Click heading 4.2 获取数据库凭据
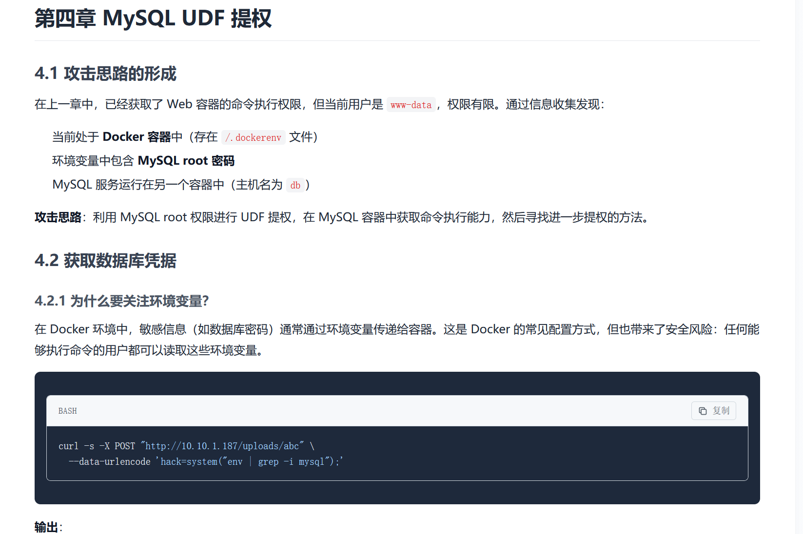The height and width of the screenshot is (534, 803). click(x=105, y=261)
